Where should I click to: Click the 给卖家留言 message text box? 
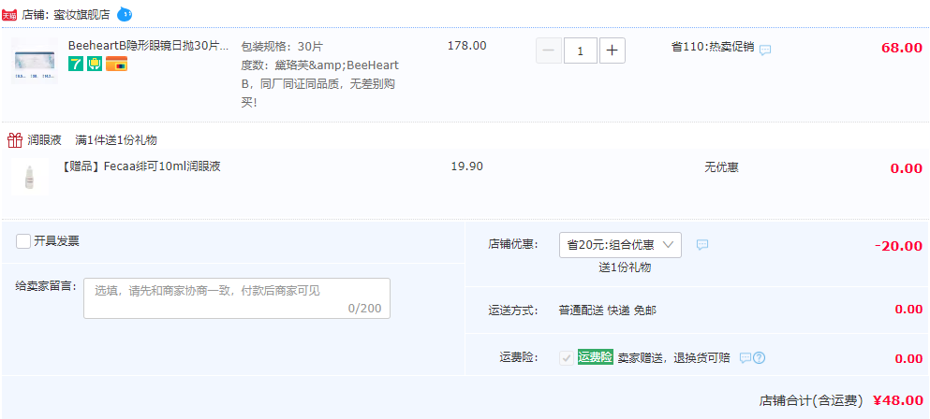[x=237, y=298]
